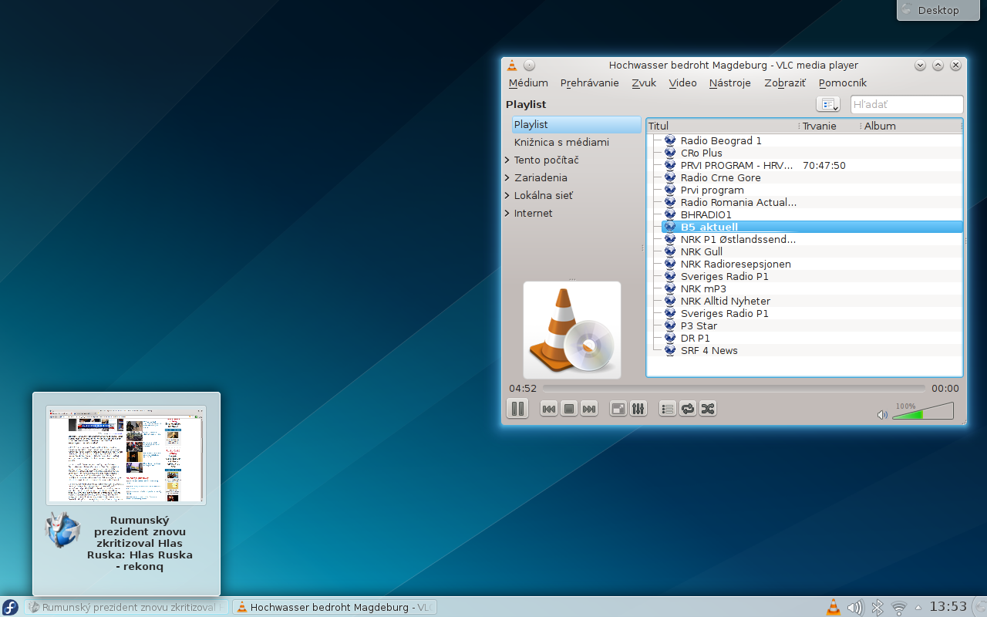Viewport: 987px width, 617px height.
Task: Toggle the playlist view button
Action: click(668, 409)
